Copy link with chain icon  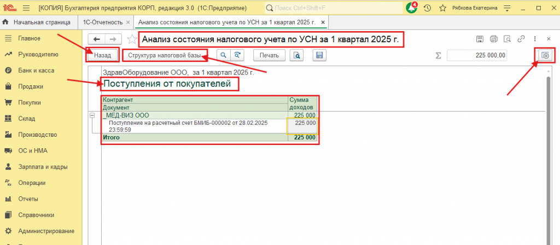[x=521, y=39]
